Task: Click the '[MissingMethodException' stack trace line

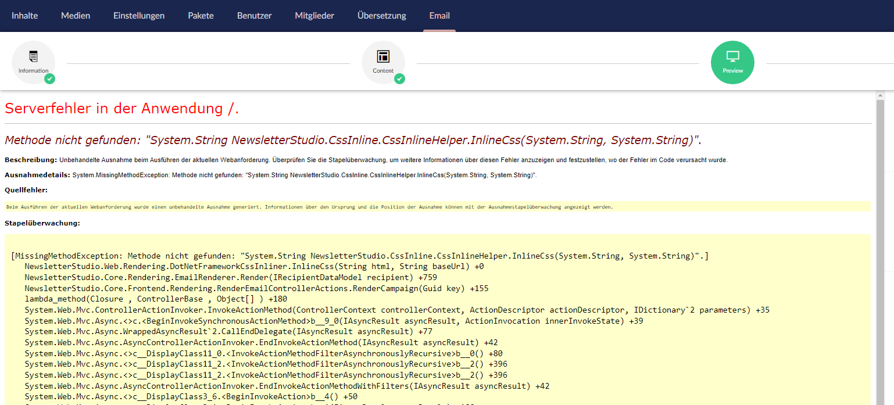Action: click(360, 256)
